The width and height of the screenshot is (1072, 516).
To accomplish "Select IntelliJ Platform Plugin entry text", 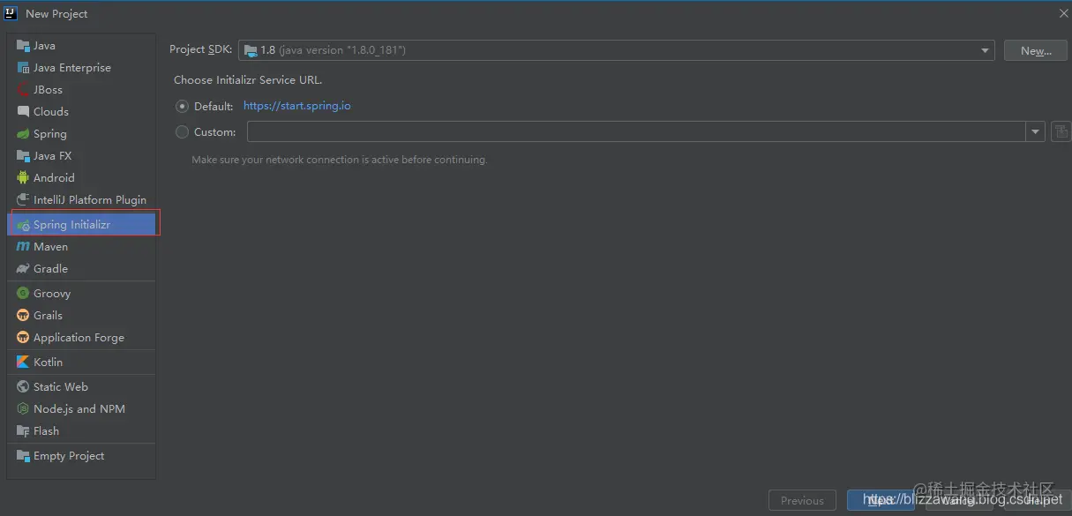I will coord(90,200).
